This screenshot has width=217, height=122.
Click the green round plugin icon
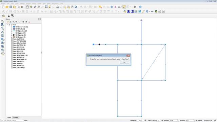click(x=156, y=11)
